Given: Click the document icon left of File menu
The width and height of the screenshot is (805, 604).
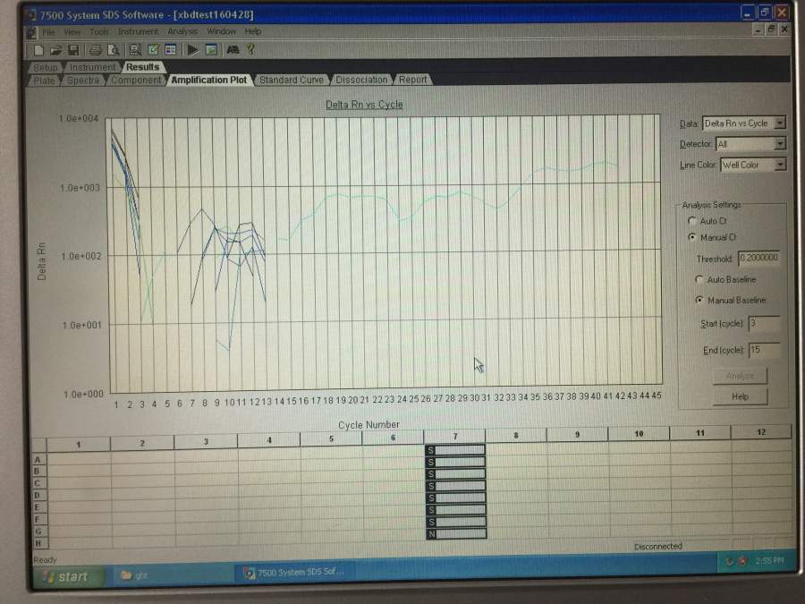Looking at the screenshot, I should click(31, 32).
